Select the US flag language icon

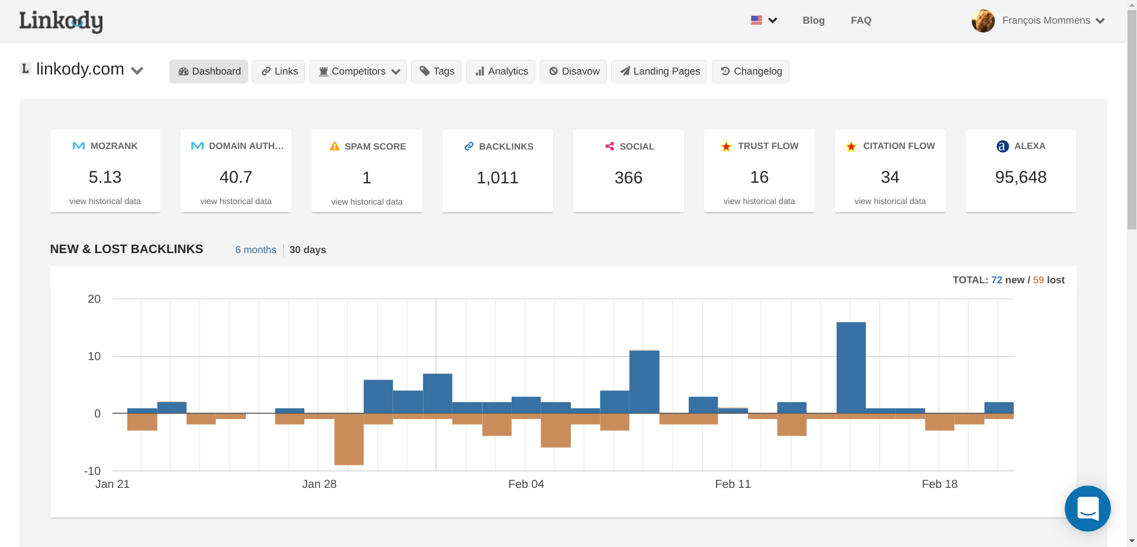[756, 20]
